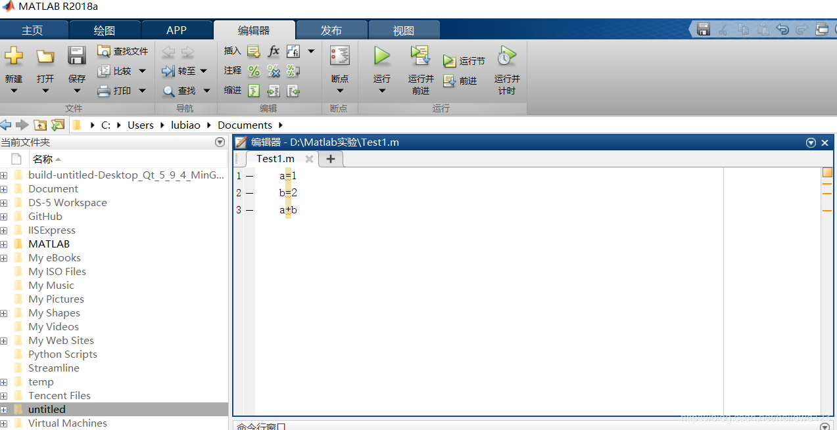This screenshot has width=837, height=430.
Task: Switch to the View (视图) tab
Action: pos(404,30)
